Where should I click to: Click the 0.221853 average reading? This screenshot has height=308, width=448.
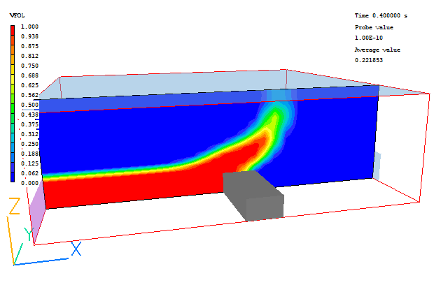click(369, 60)
